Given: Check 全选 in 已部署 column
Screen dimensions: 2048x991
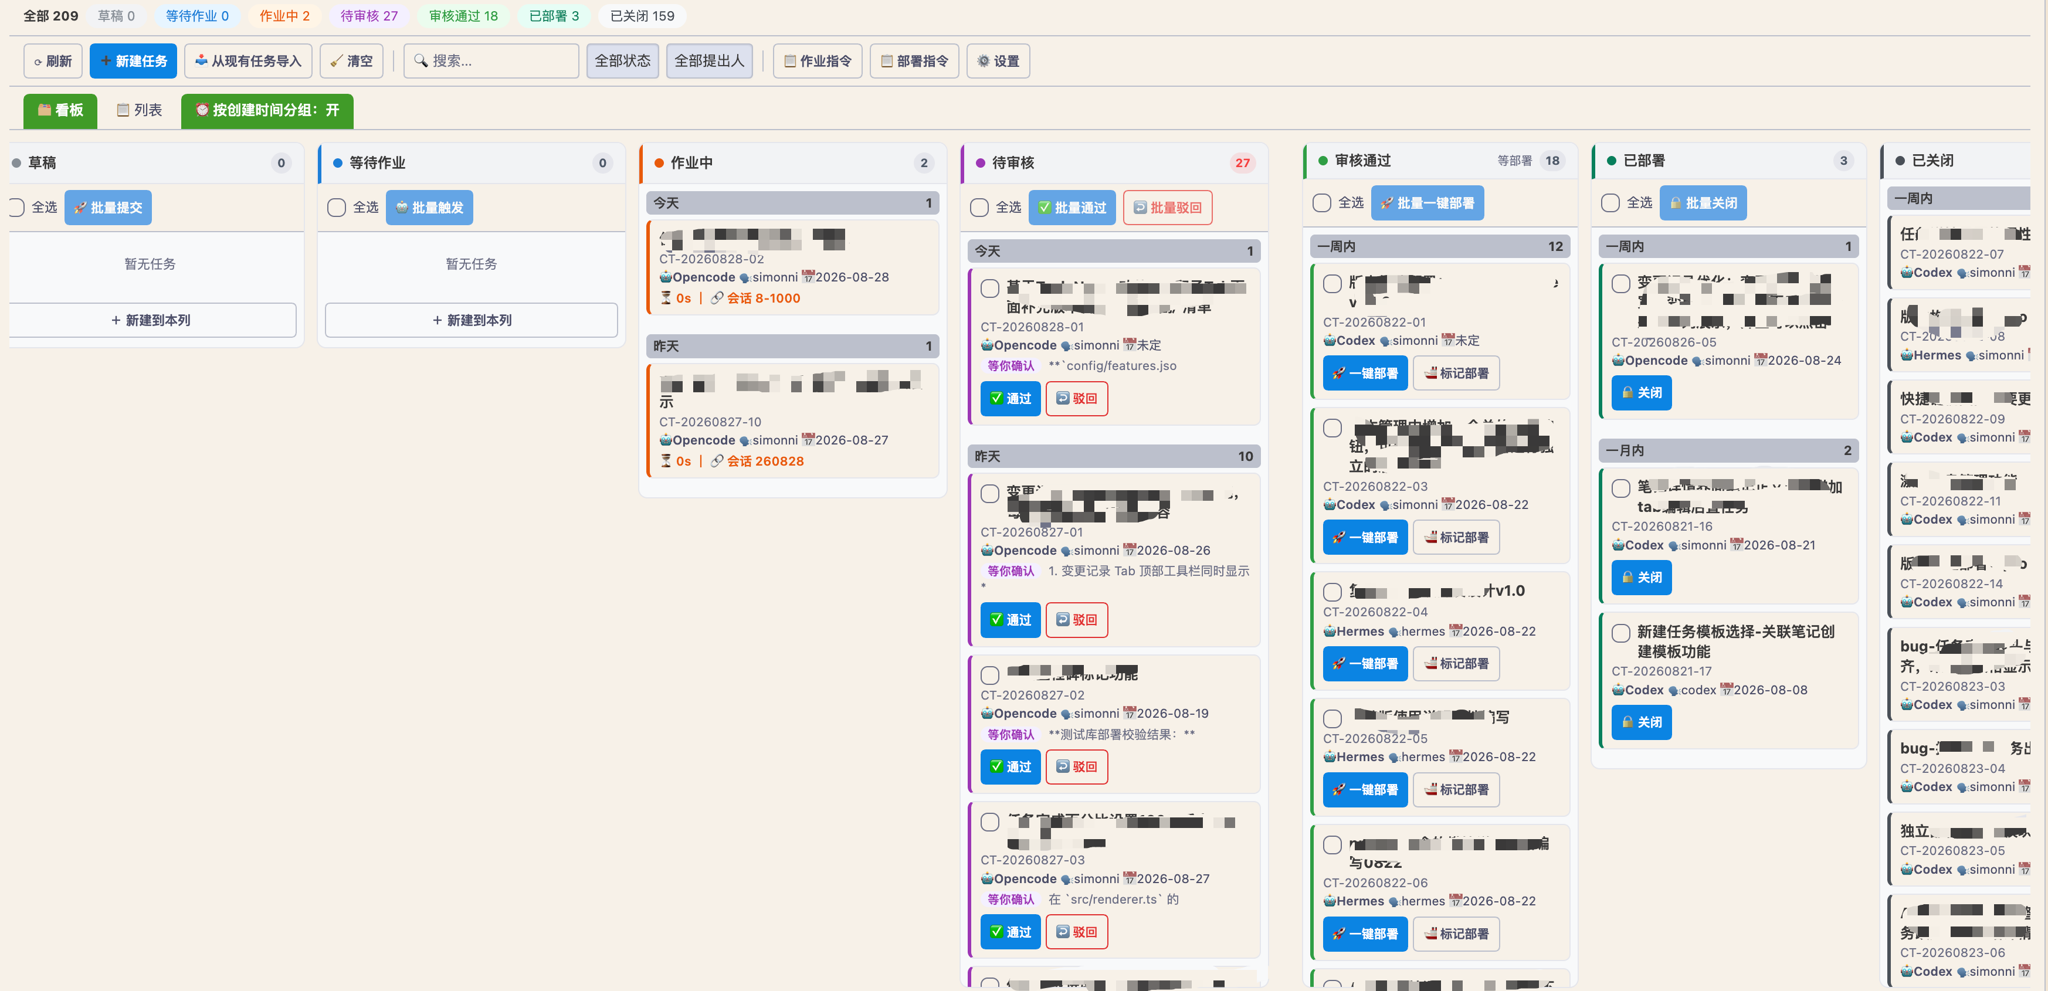Looking at the screenshot, I should click(1610, 203).
